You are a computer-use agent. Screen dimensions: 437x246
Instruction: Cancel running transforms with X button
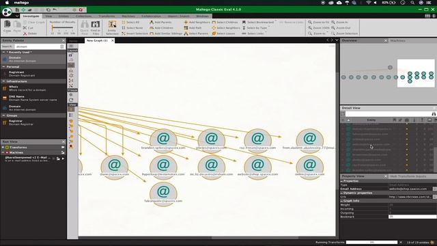click(401, 243)
